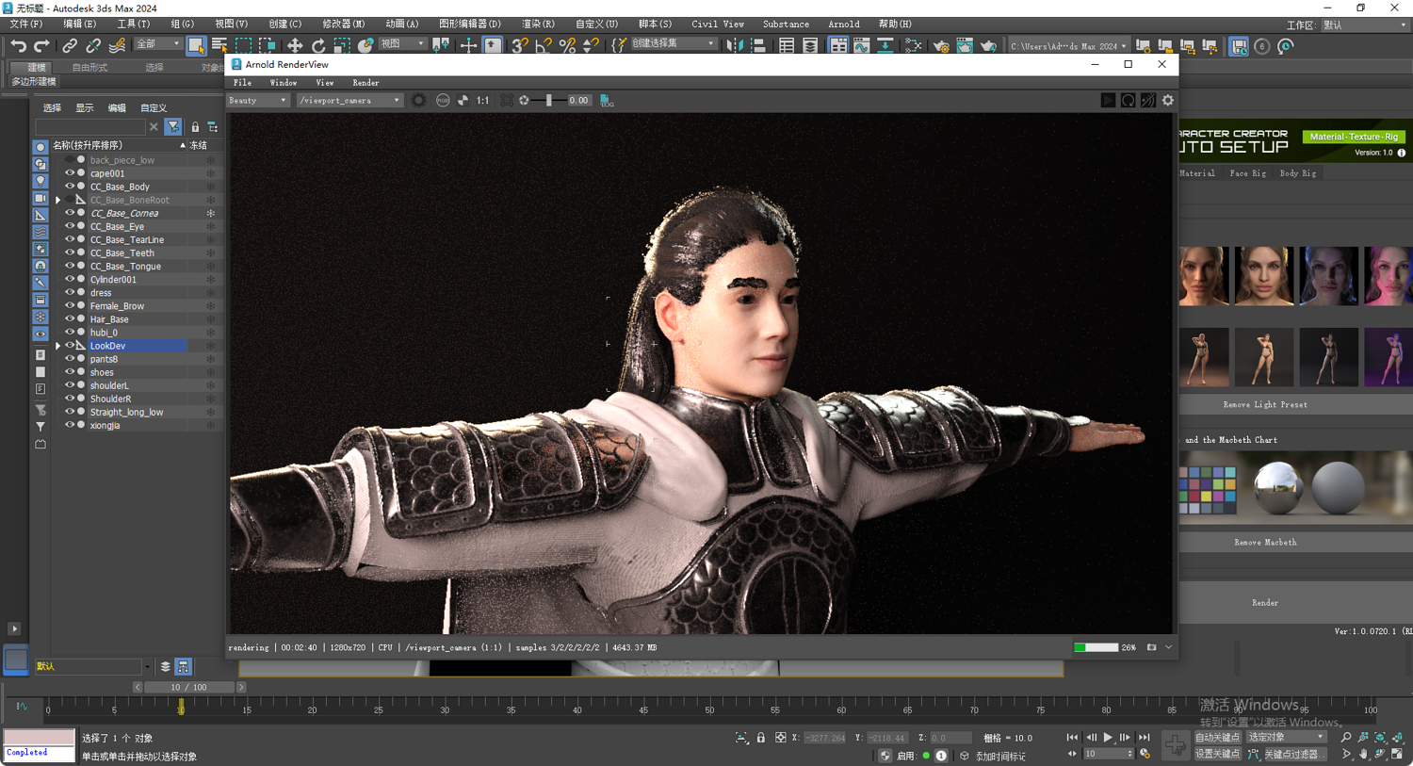Open the Rendered Frame Window icon
The width and height of the screenshot is (1413, 766).
click(x=965, y=45)
